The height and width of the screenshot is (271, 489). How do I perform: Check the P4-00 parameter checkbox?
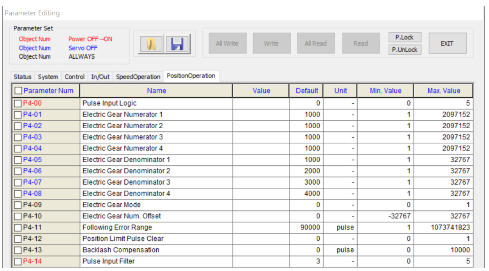click(18, 103)
